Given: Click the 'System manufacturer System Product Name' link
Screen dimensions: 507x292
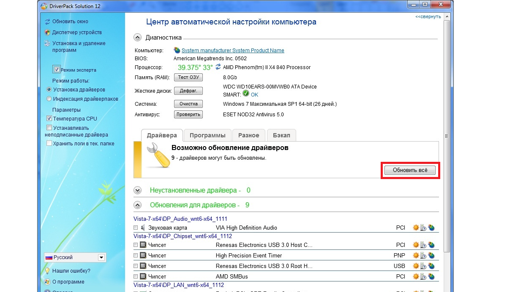Looking at the screenshot, I should (233, 51).
